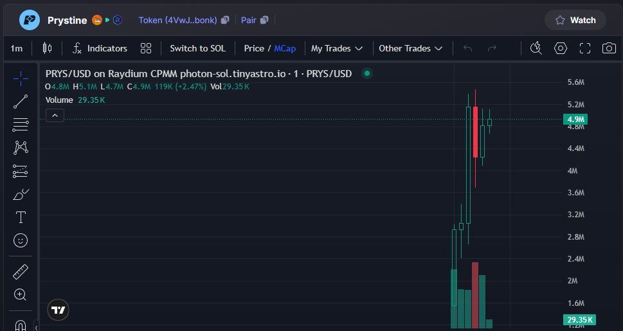The image size is (623, 331).
Task: Select the crosshair cursor tool
Action: point(21,78)
